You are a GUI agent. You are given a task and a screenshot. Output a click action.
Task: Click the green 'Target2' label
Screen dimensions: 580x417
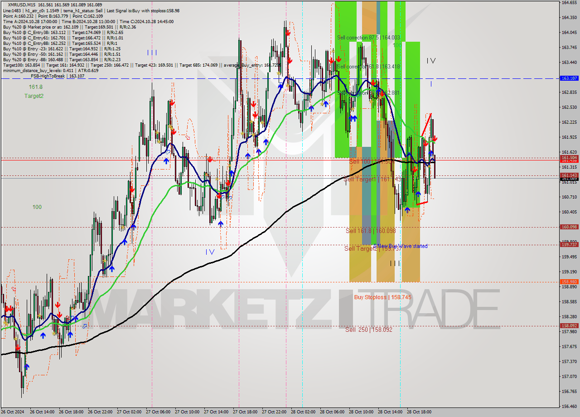(34, 96)
